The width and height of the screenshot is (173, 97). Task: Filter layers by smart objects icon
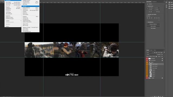(162, 53)
